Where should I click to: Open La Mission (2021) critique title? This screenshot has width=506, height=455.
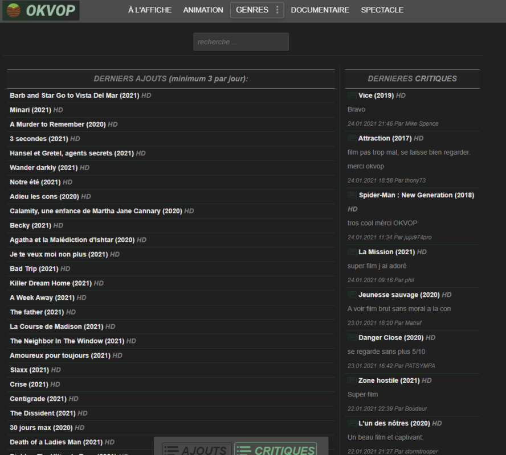386,252
